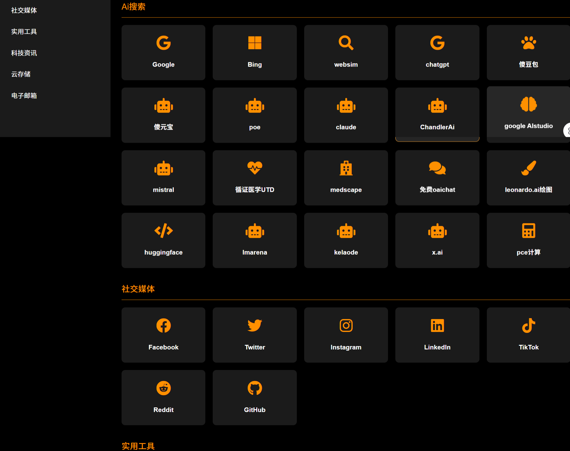The width and height of the screenshot is (570, 451).
Task: Open the chatgpt tile
Action: click(x=437, y=52)
